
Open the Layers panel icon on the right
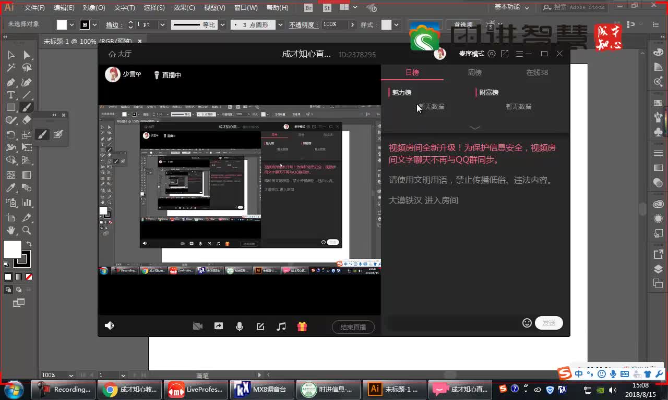(x=658, y=269)
